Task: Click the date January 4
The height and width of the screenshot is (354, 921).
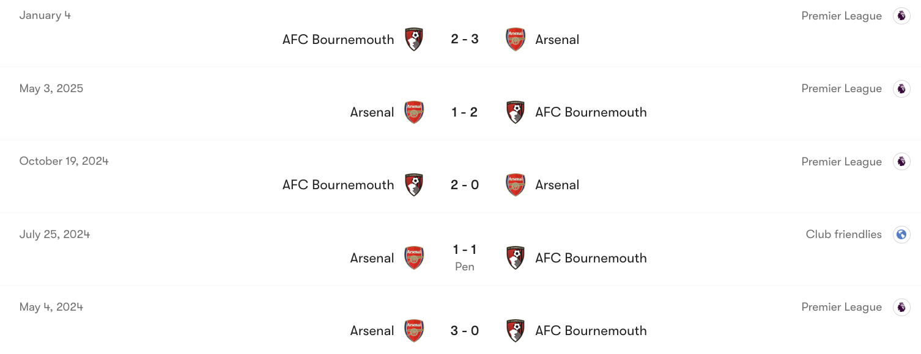Action: 45,15
